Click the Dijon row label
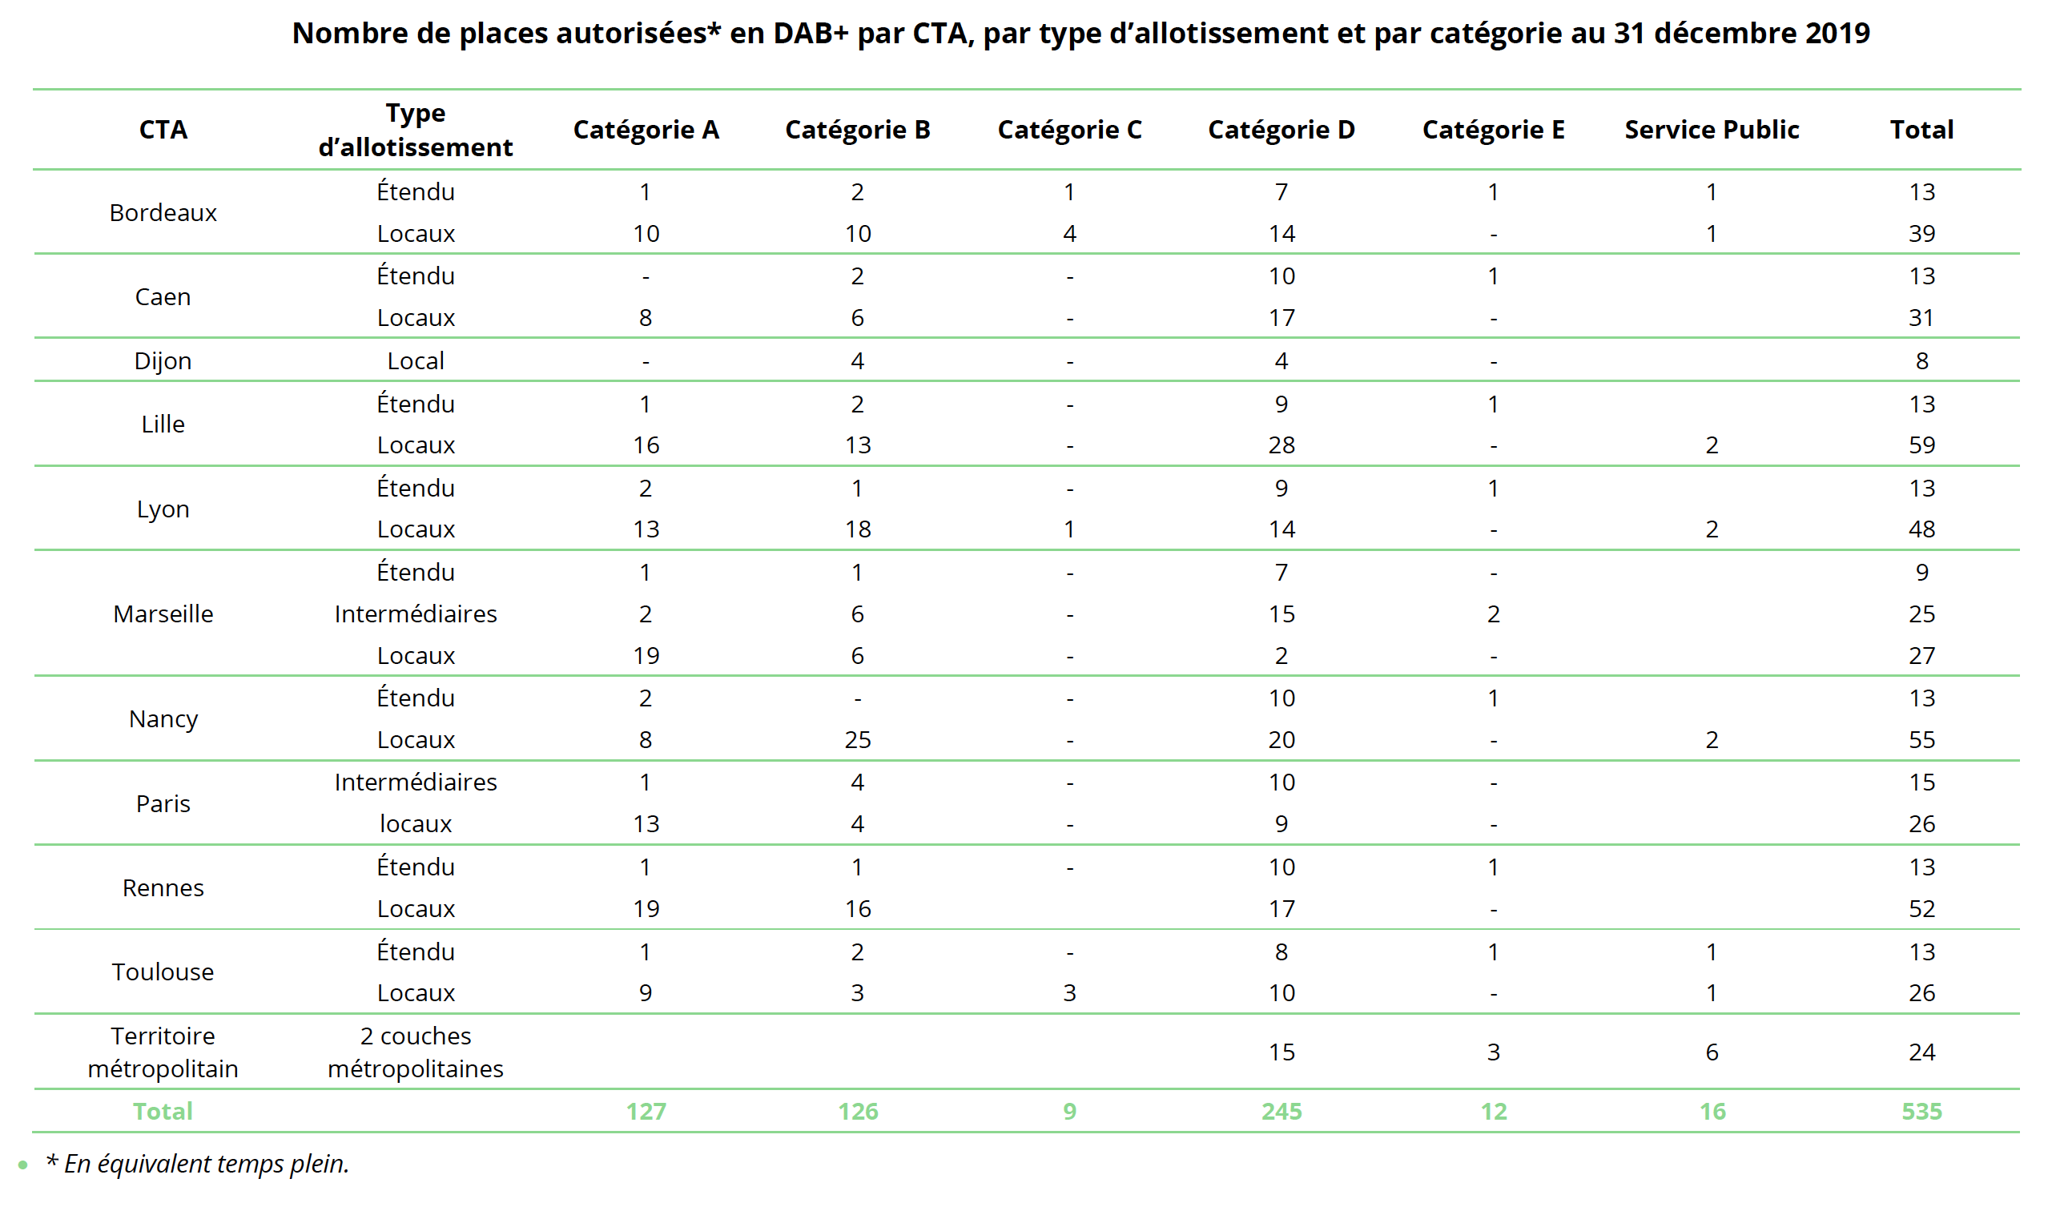 [163, 360]
